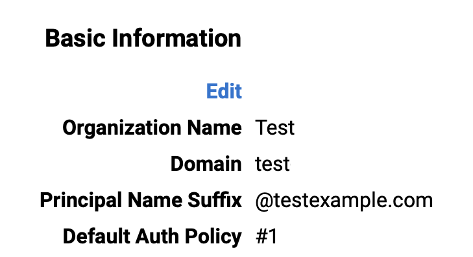Screen dimensions: 473x257
Task: Select the lowercase domain value test
Action: coord(273,164)
